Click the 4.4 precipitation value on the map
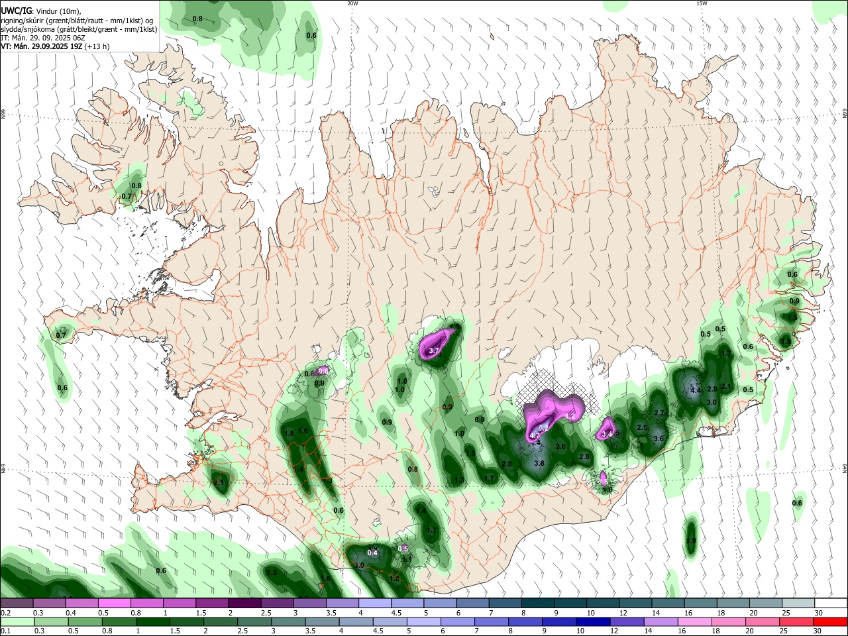 point(696,390)
